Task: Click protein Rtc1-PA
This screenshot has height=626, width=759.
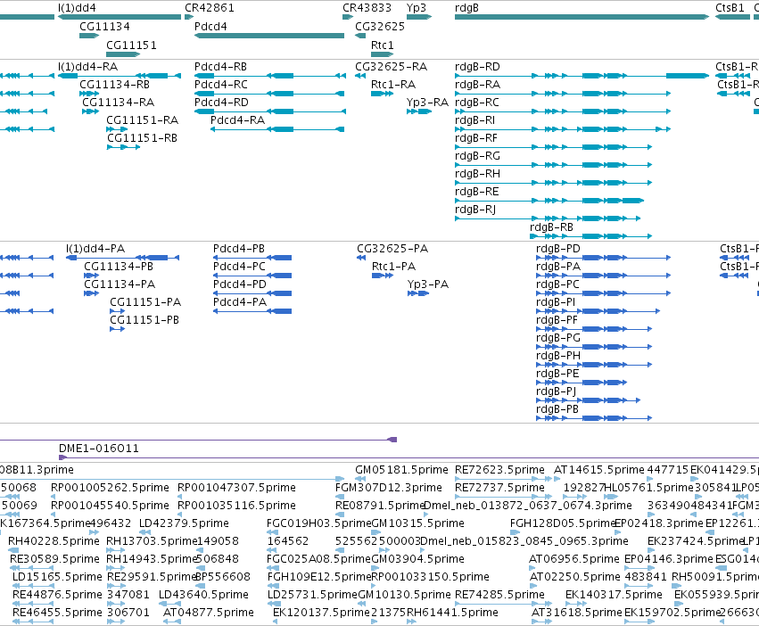Action: pyautogui.click(x=393, y=267)
